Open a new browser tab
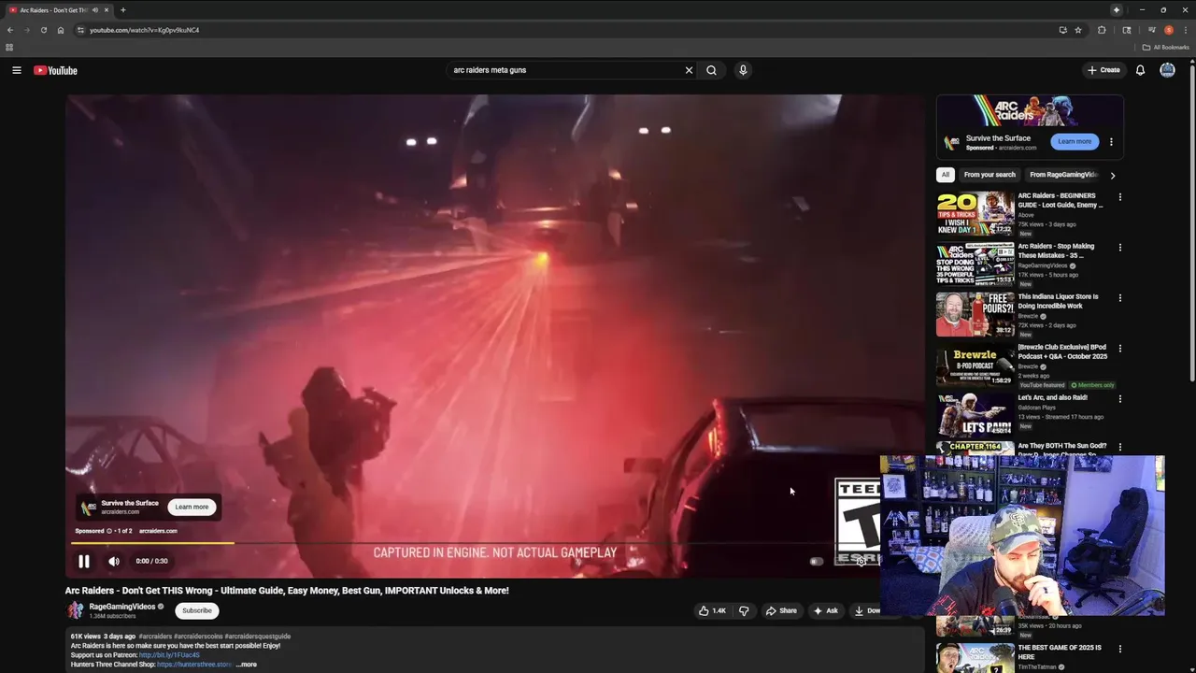 click(122, 10)
